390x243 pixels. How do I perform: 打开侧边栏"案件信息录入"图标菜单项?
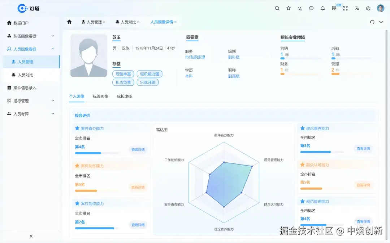pos(22,87)
